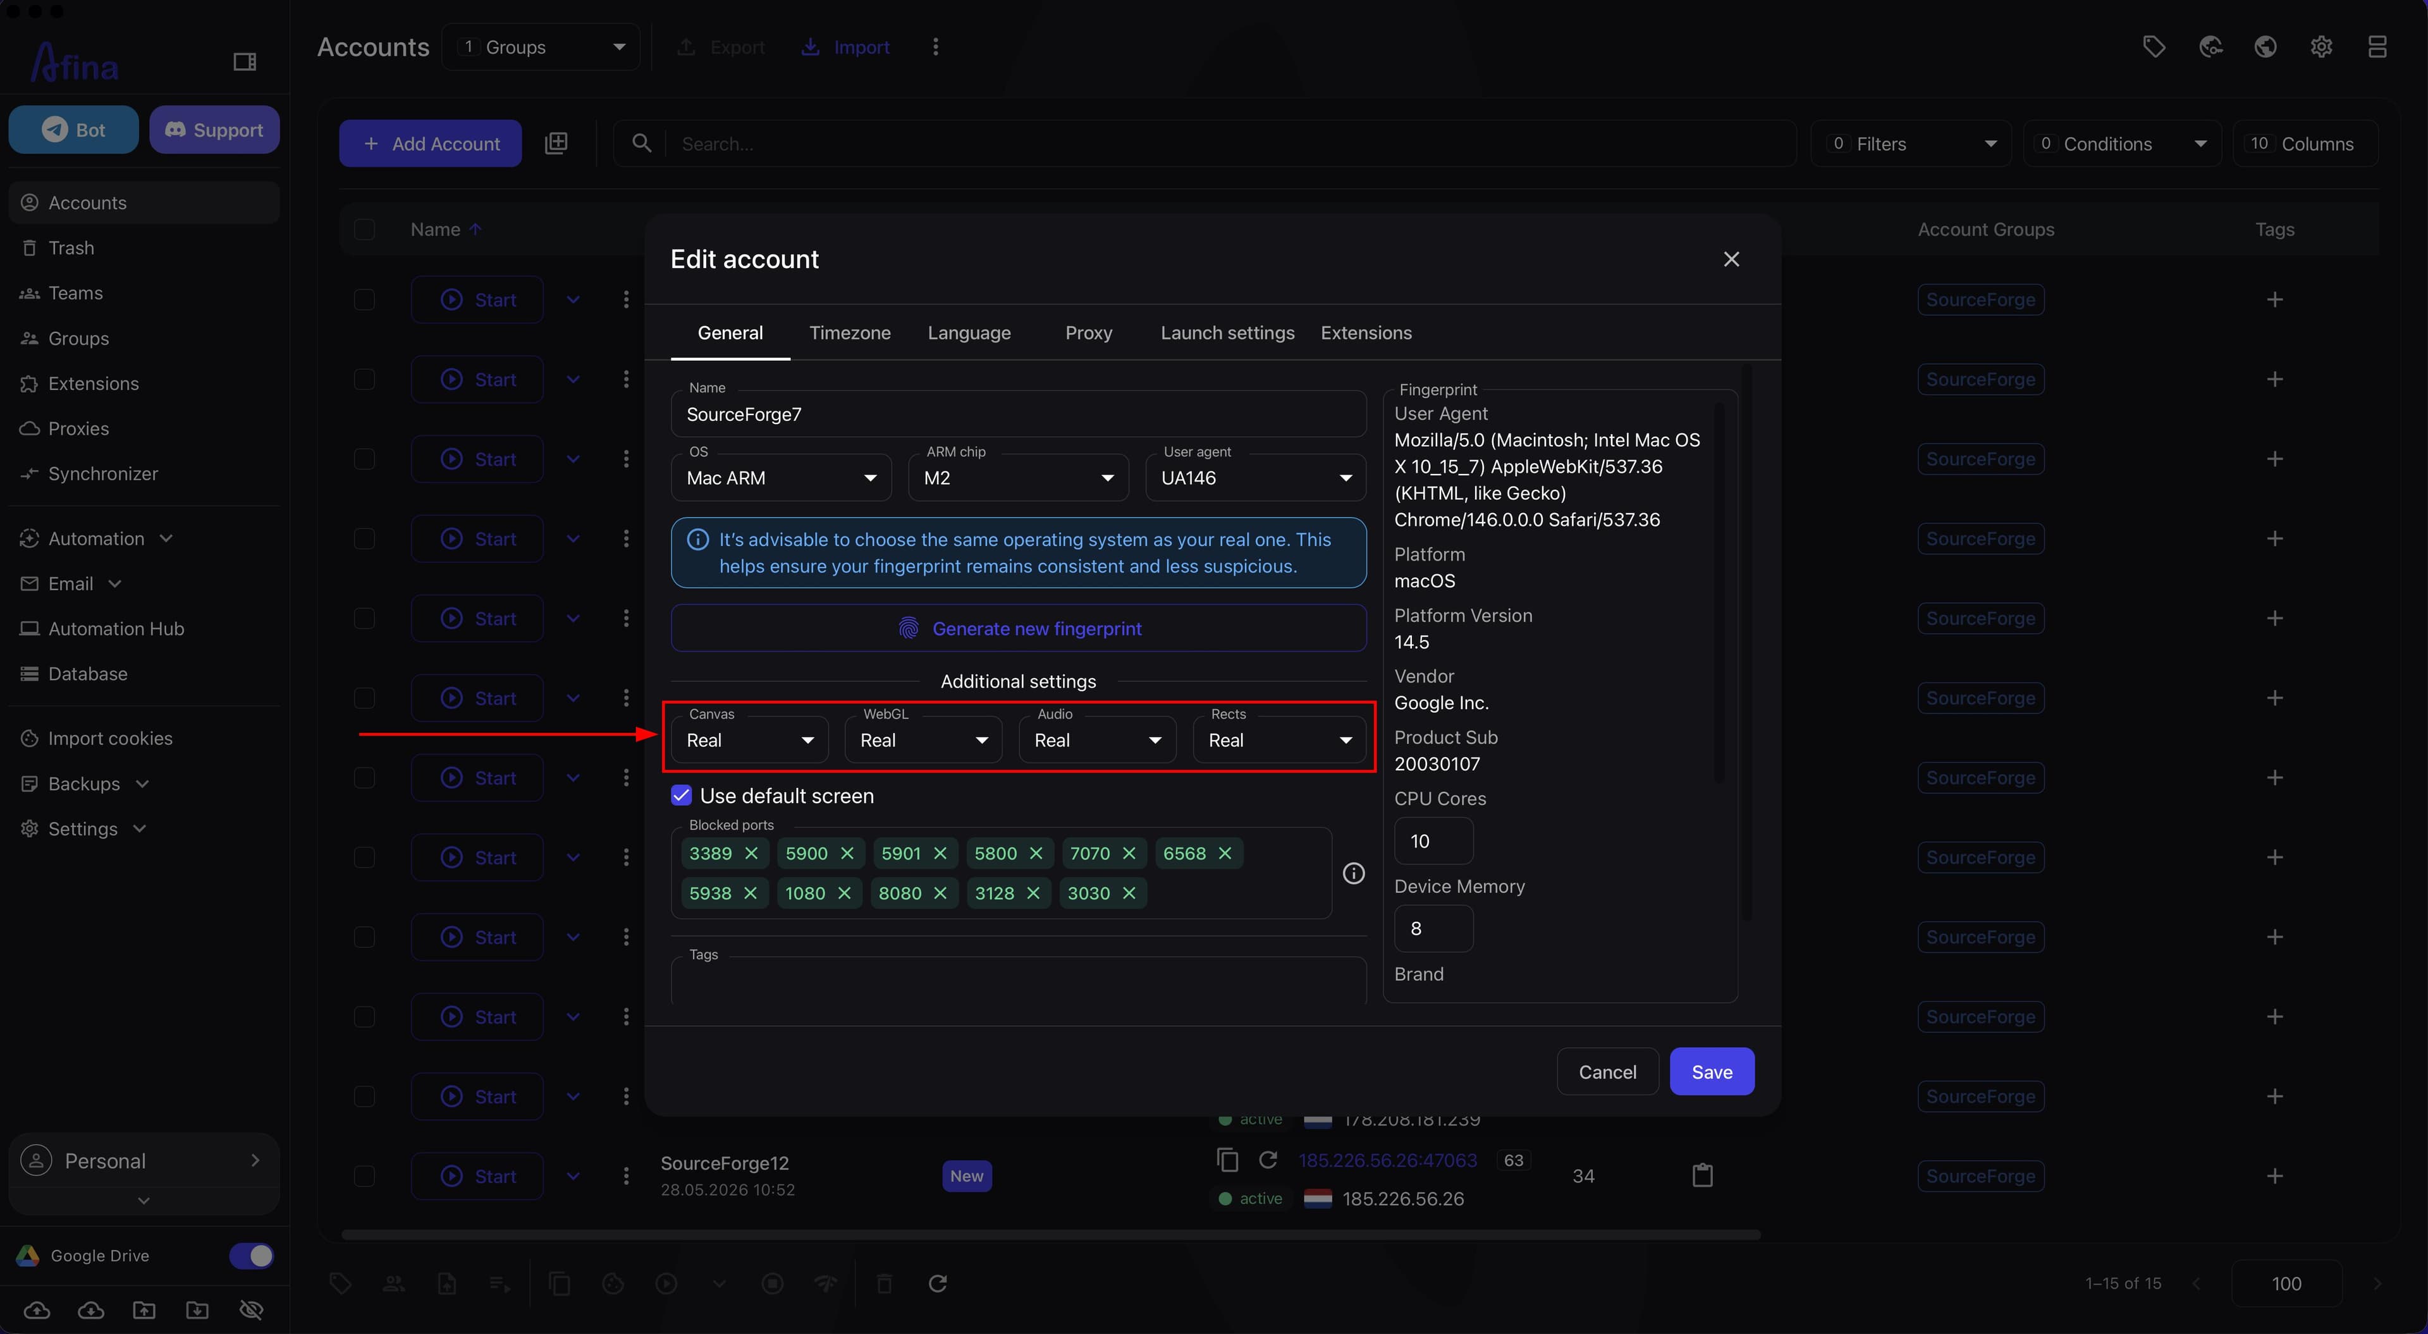Open the settings gear in the top bar
The image size is (2428, 1334).
point(2322,46)
